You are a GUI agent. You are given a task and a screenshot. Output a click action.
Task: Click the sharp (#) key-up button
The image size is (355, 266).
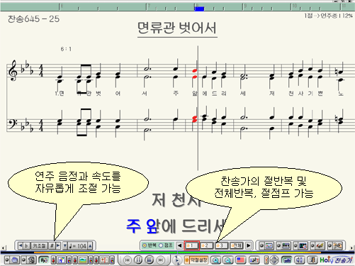tap(52, 246)
